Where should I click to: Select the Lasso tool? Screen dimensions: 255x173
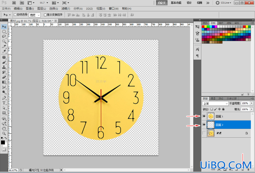[4, 37]
